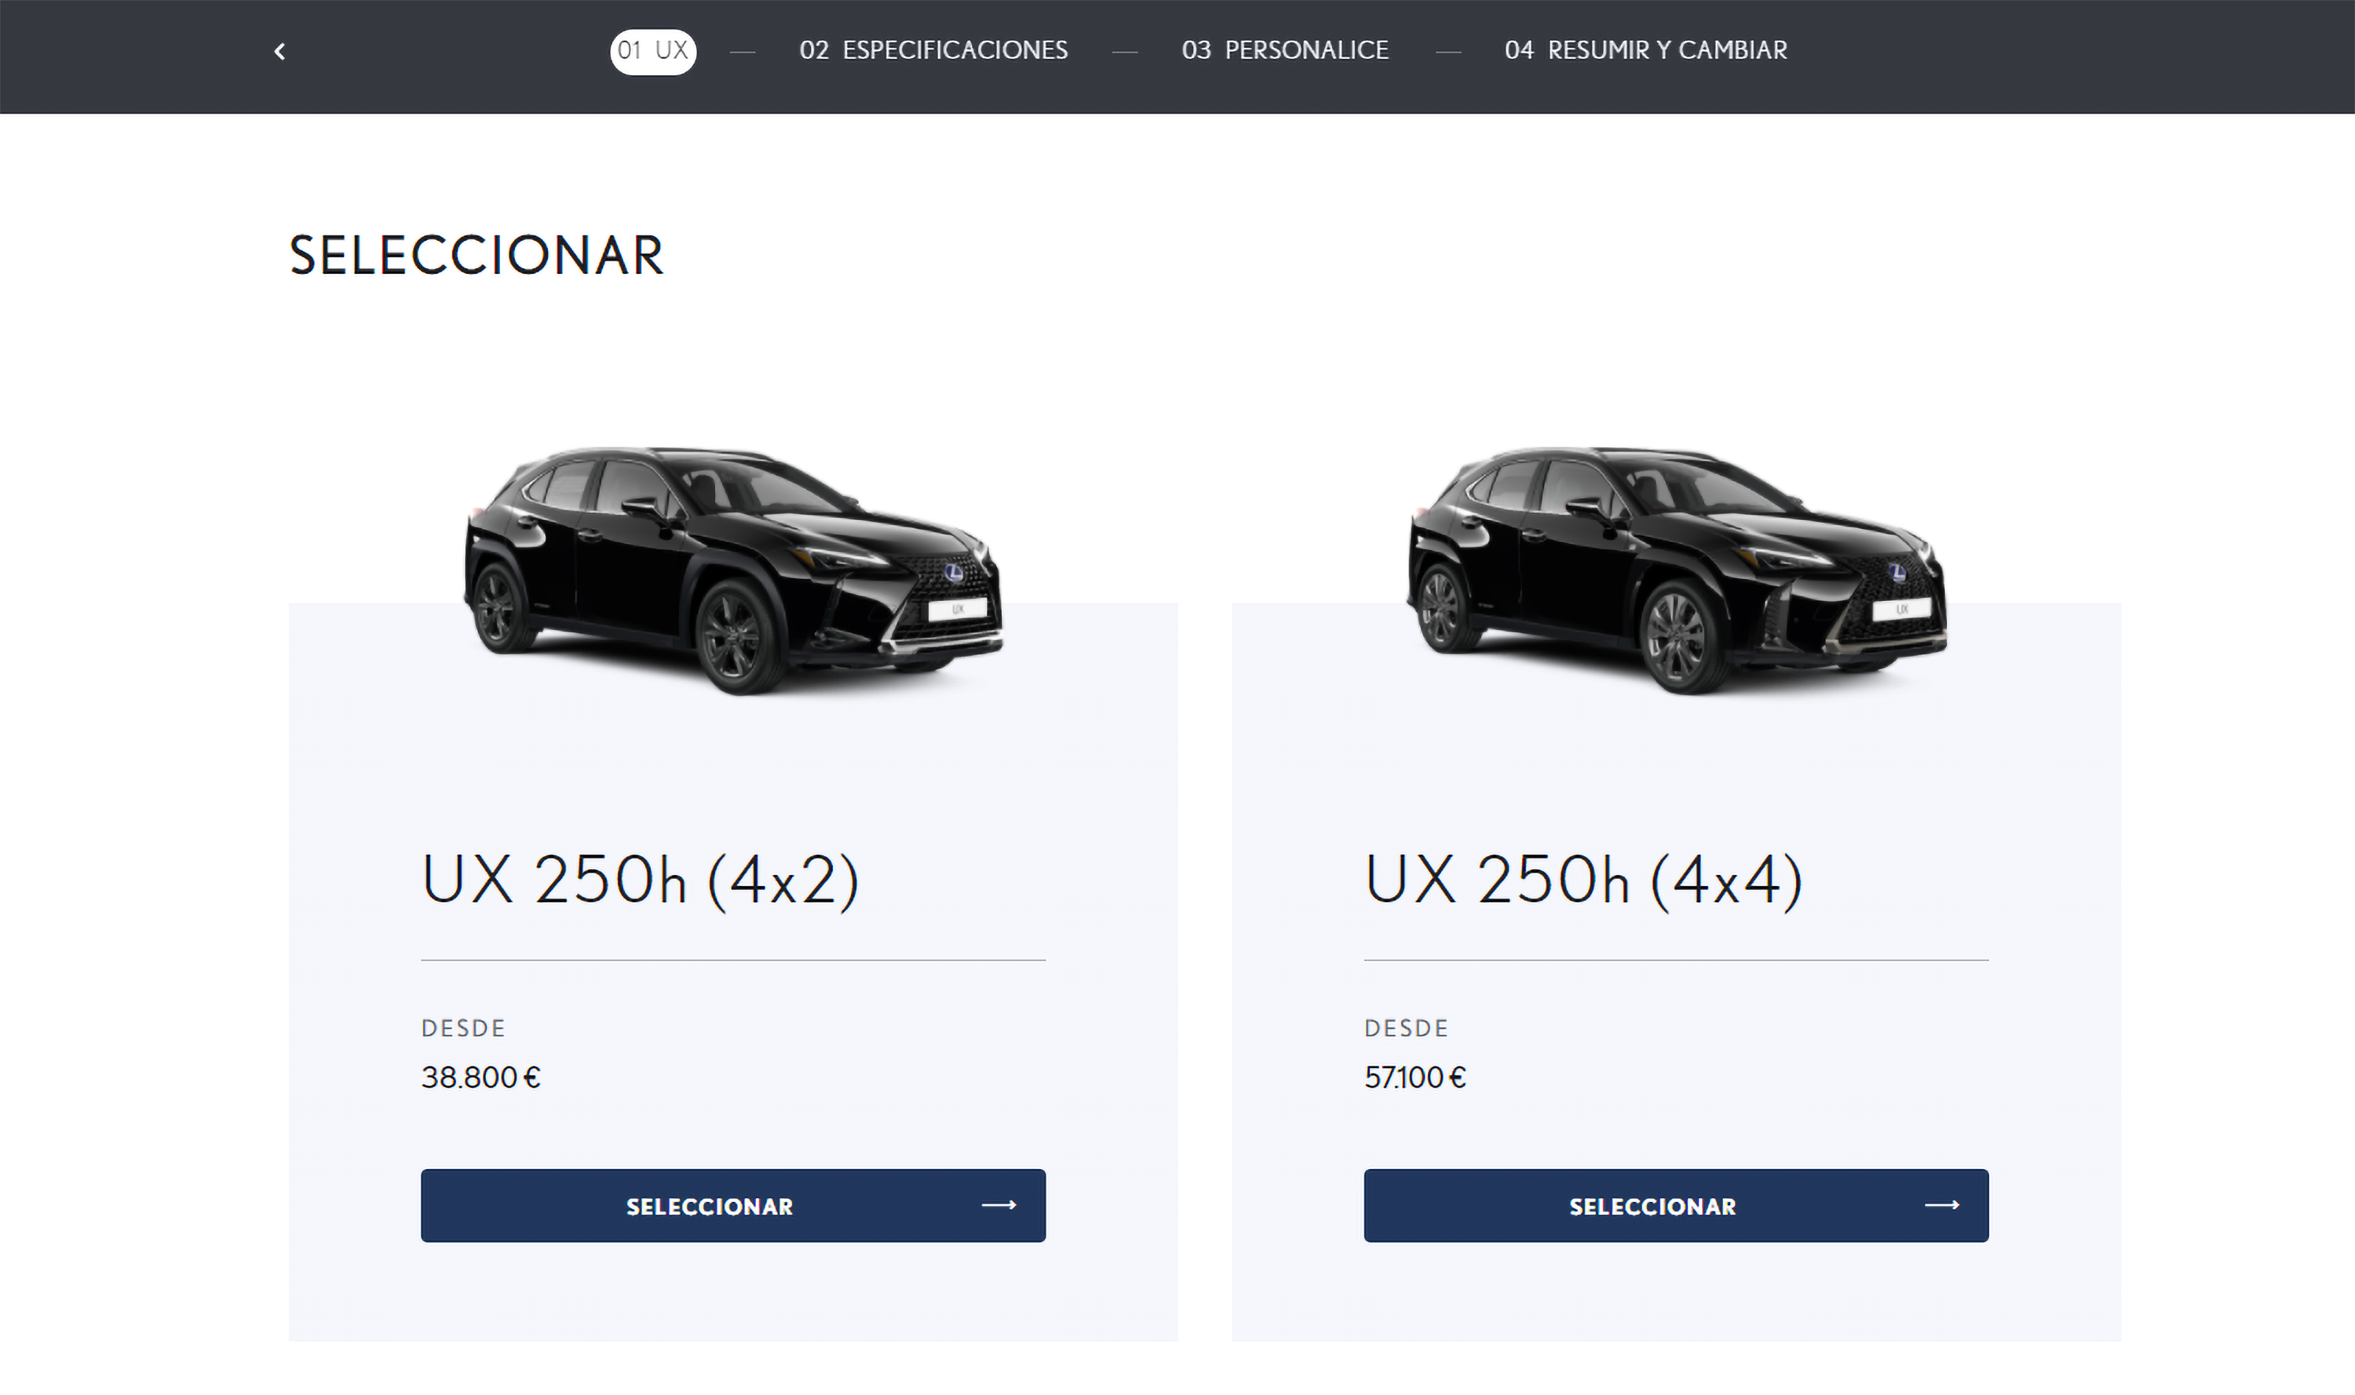Click the 38.800 € price
This screenshot has width=2355, height=1395.
coord(480,1077)
